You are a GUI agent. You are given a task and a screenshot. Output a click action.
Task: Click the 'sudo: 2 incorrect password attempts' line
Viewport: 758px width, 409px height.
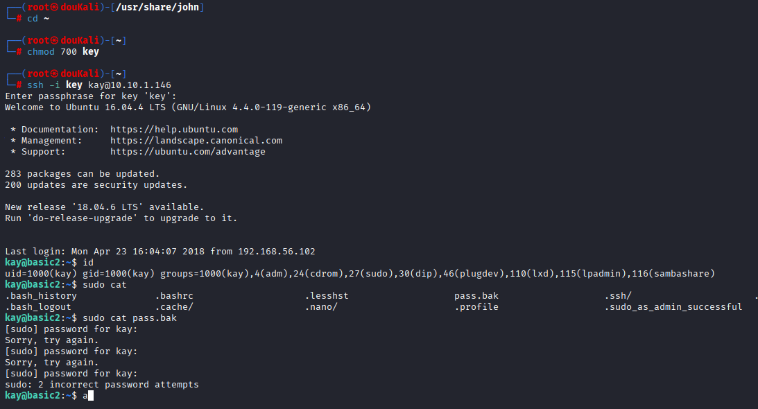click(102, 385)
